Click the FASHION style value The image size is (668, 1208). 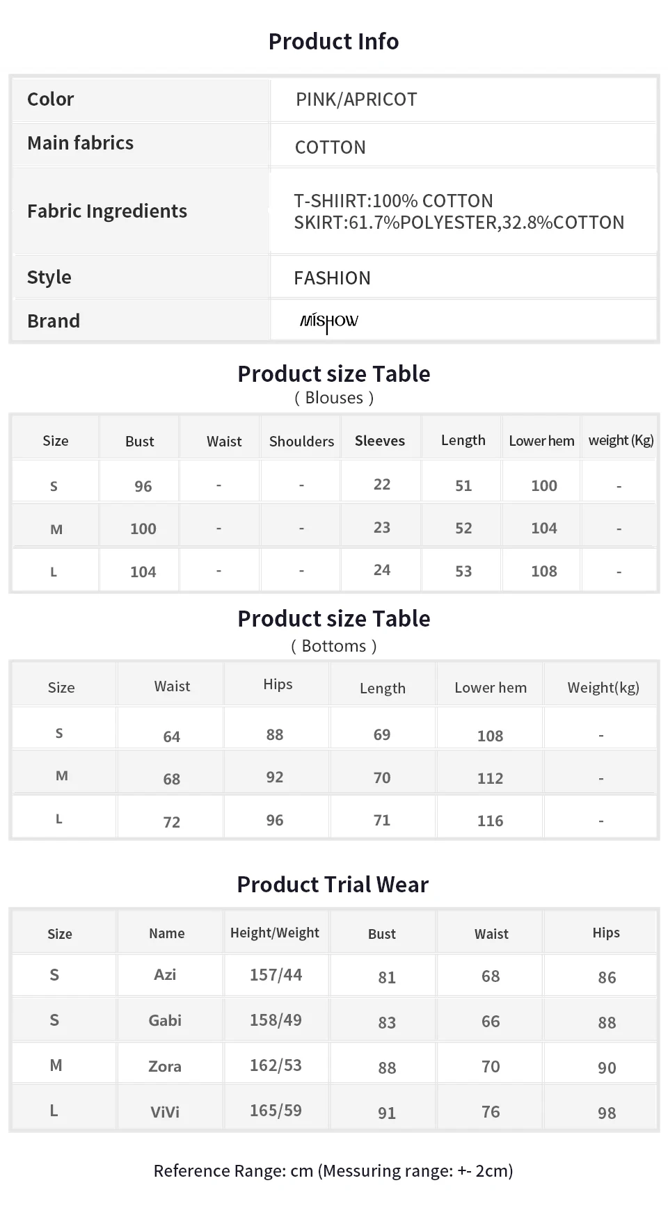[x=332, y=278]
